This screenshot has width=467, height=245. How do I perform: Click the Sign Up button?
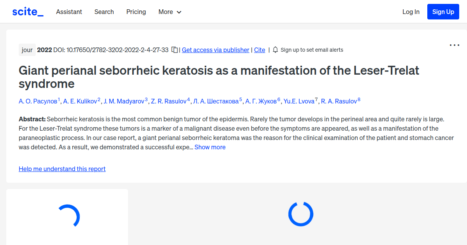coord(443,11)
